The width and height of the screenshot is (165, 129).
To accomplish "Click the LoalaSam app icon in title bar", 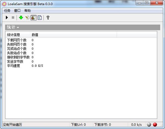I will point(4,4).
